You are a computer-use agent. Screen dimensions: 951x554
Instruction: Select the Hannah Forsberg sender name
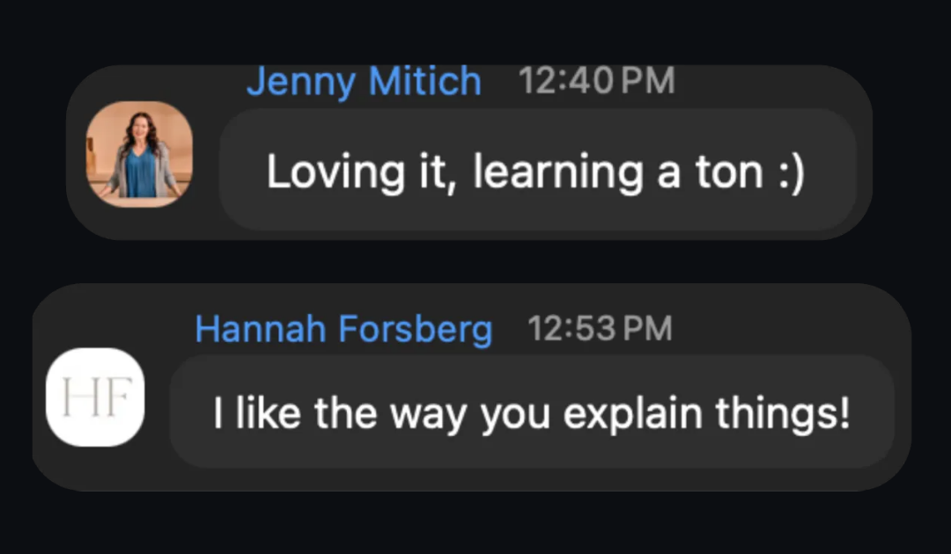[x=343, y=329]
